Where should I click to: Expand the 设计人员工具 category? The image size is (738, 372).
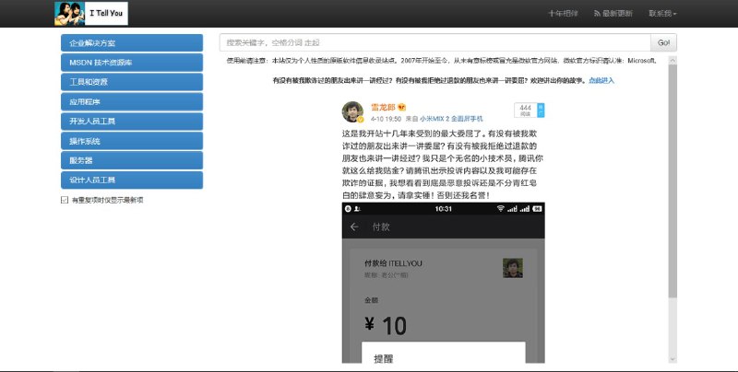[132, 180]
